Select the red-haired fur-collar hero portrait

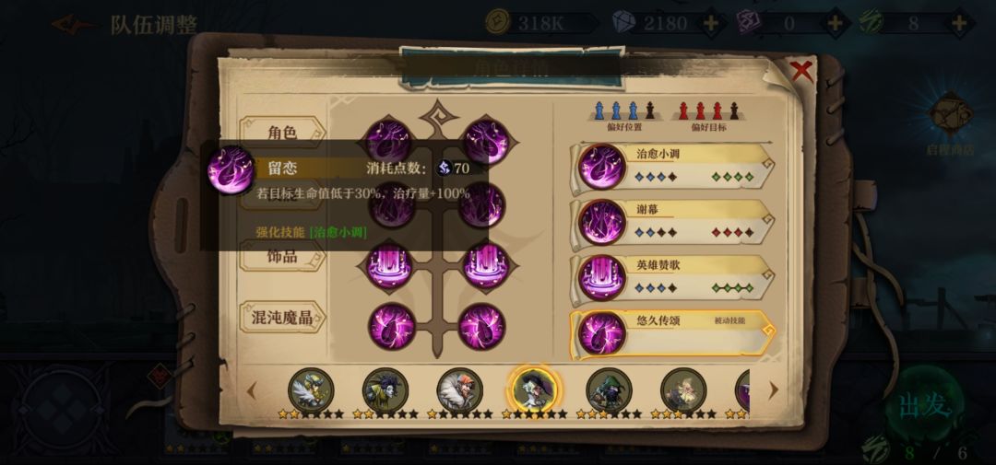460,390
